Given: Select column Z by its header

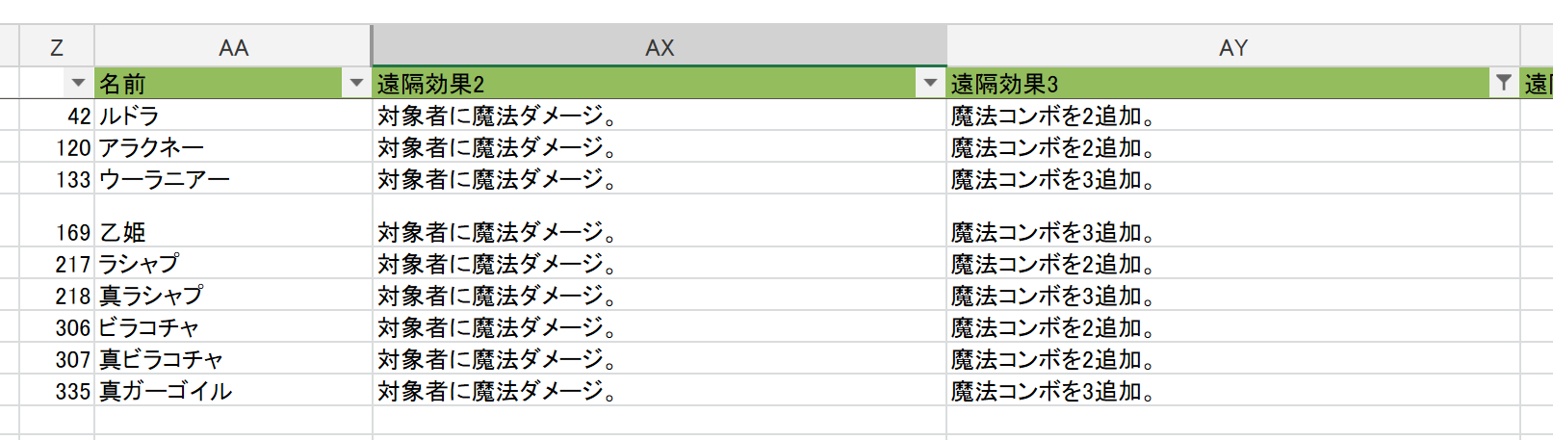Looking at the screenshot, I should (x=57, y=47).
